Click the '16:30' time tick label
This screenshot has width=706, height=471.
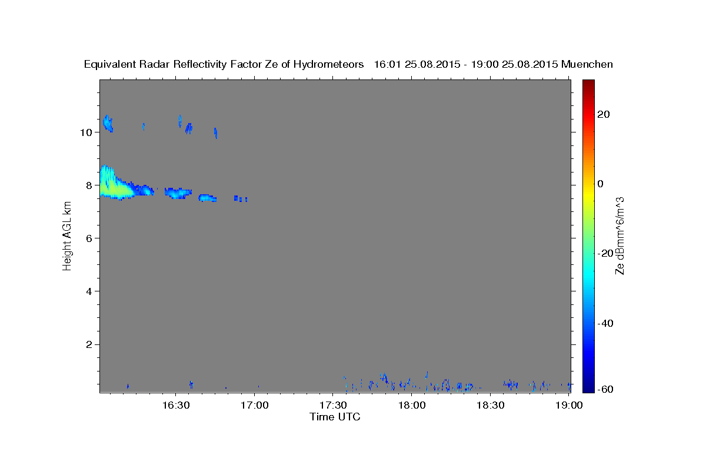point(176,405)
